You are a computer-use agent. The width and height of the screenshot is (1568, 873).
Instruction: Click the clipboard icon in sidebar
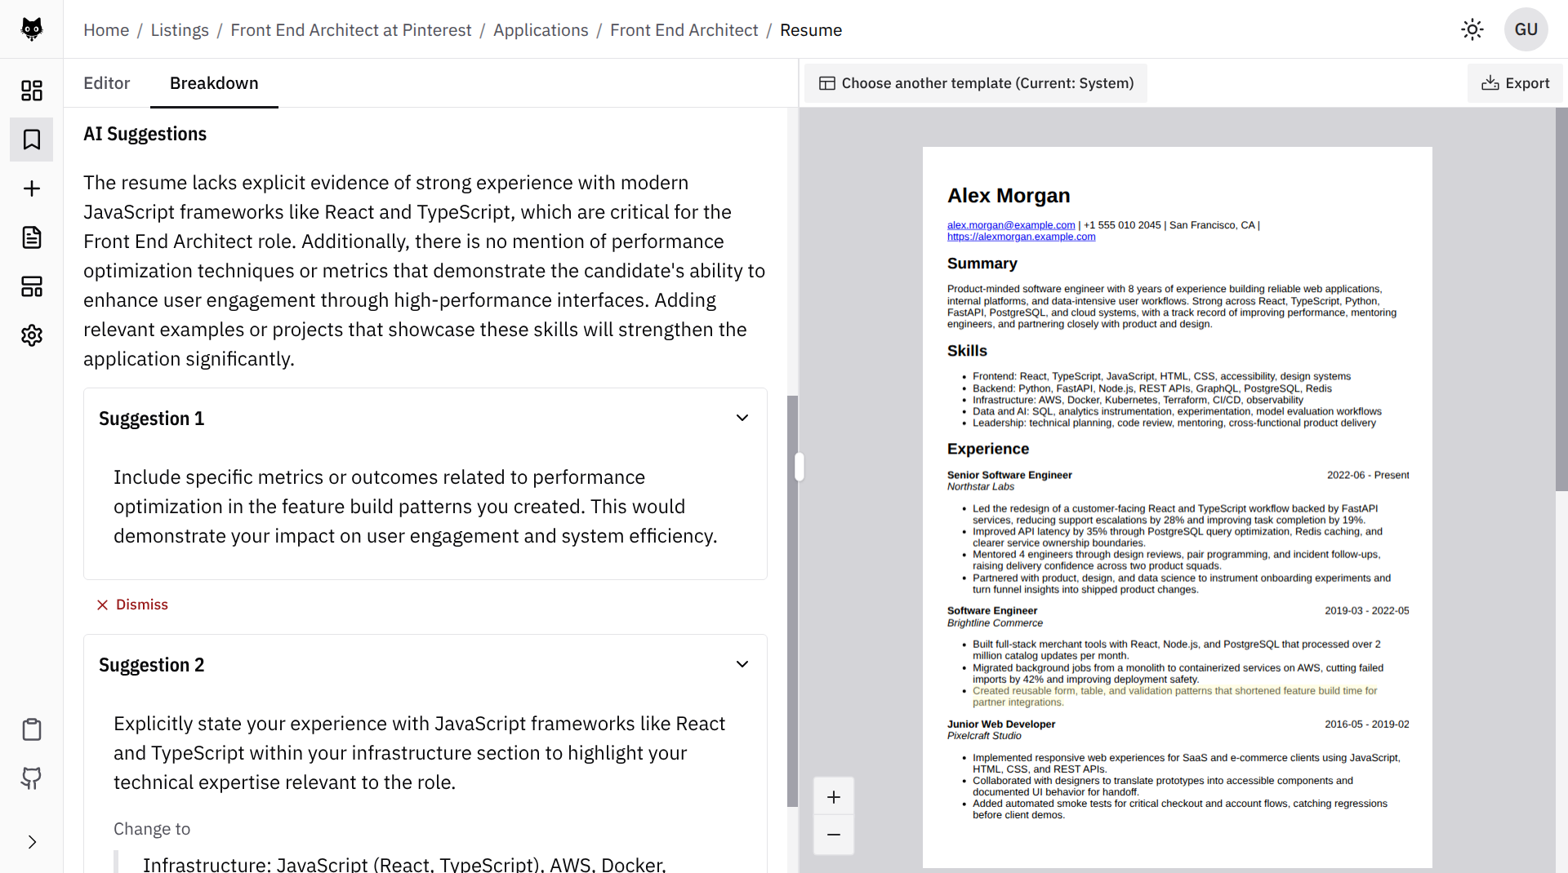click(31, 729)
